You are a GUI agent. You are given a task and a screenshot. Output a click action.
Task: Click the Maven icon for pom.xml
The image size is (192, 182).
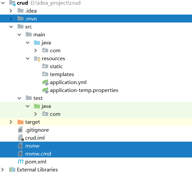(20, 161)
